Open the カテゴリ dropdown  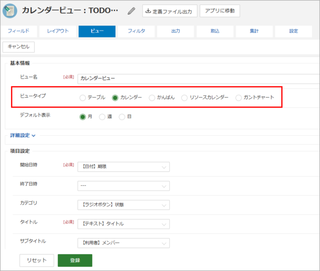pos(123,205)
